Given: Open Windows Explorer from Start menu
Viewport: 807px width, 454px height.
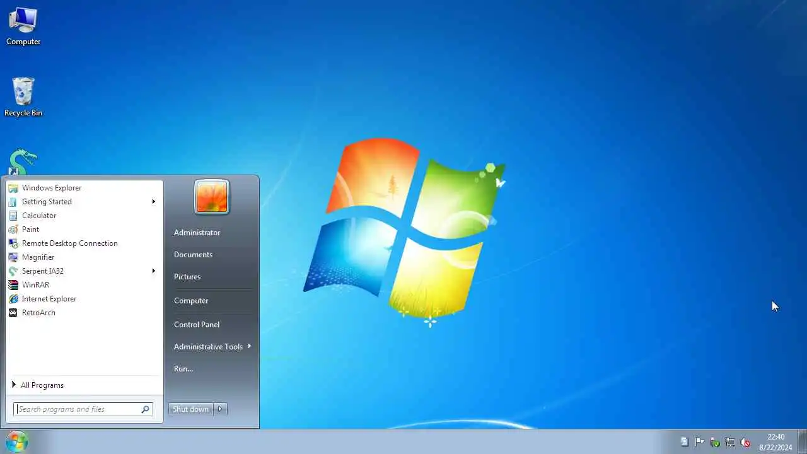Looking at the screenshot, I should coord(84,188).
